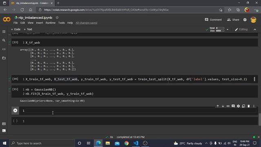Image resolution: width=261 pixels, height=147 pixels.
Task: Open the Windows Start menu
Action: point(4,143)
